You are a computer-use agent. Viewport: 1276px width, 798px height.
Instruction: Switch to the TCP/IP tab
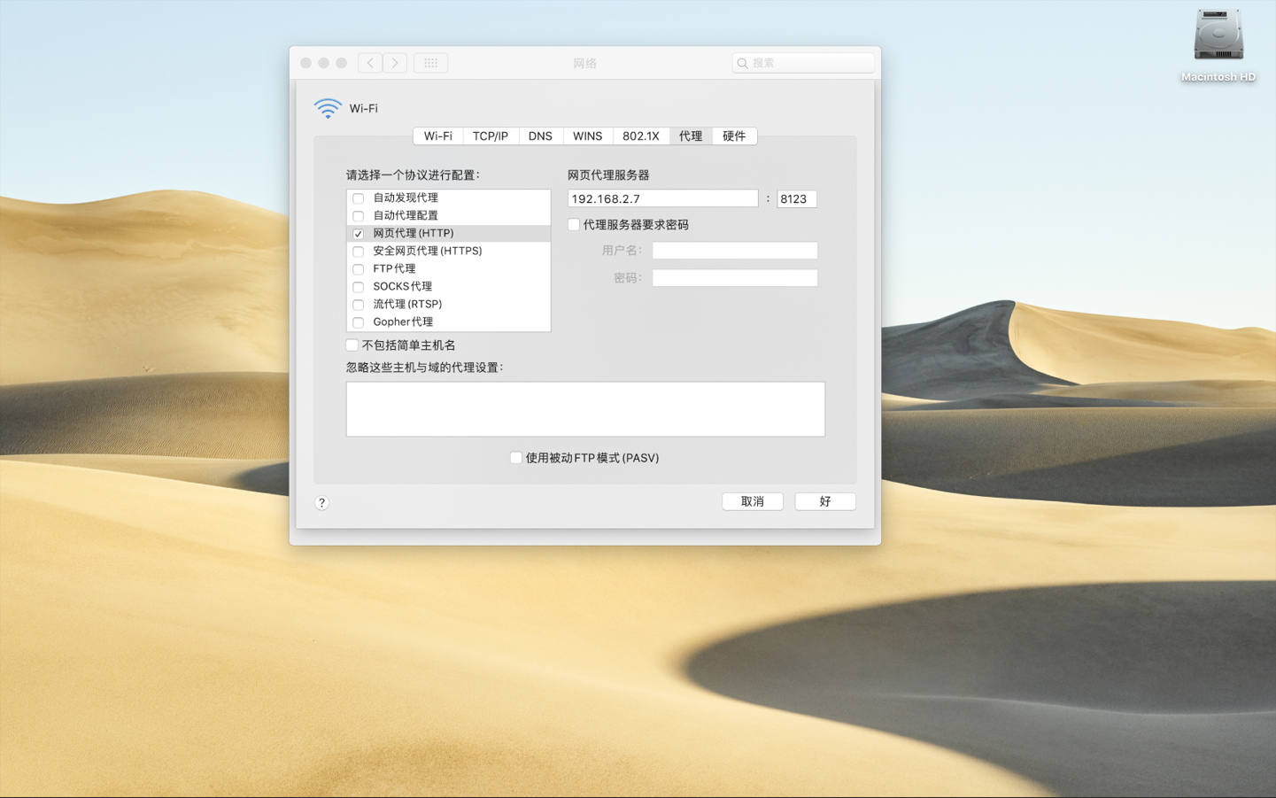pyautogui.click(x=491, y=136)
